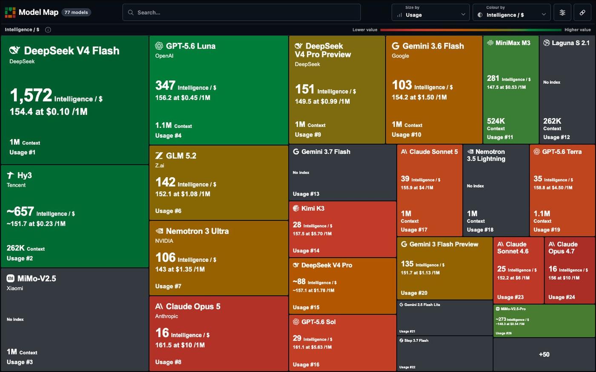Select the Step 3.7 Flash tile
The height and width of the screenshot is (372, 596).
pyautogui.click(x=444, y=353)
